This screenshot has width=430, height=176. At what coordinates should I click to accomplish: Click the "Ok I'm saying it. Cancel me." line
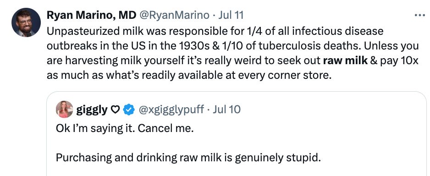125,129
